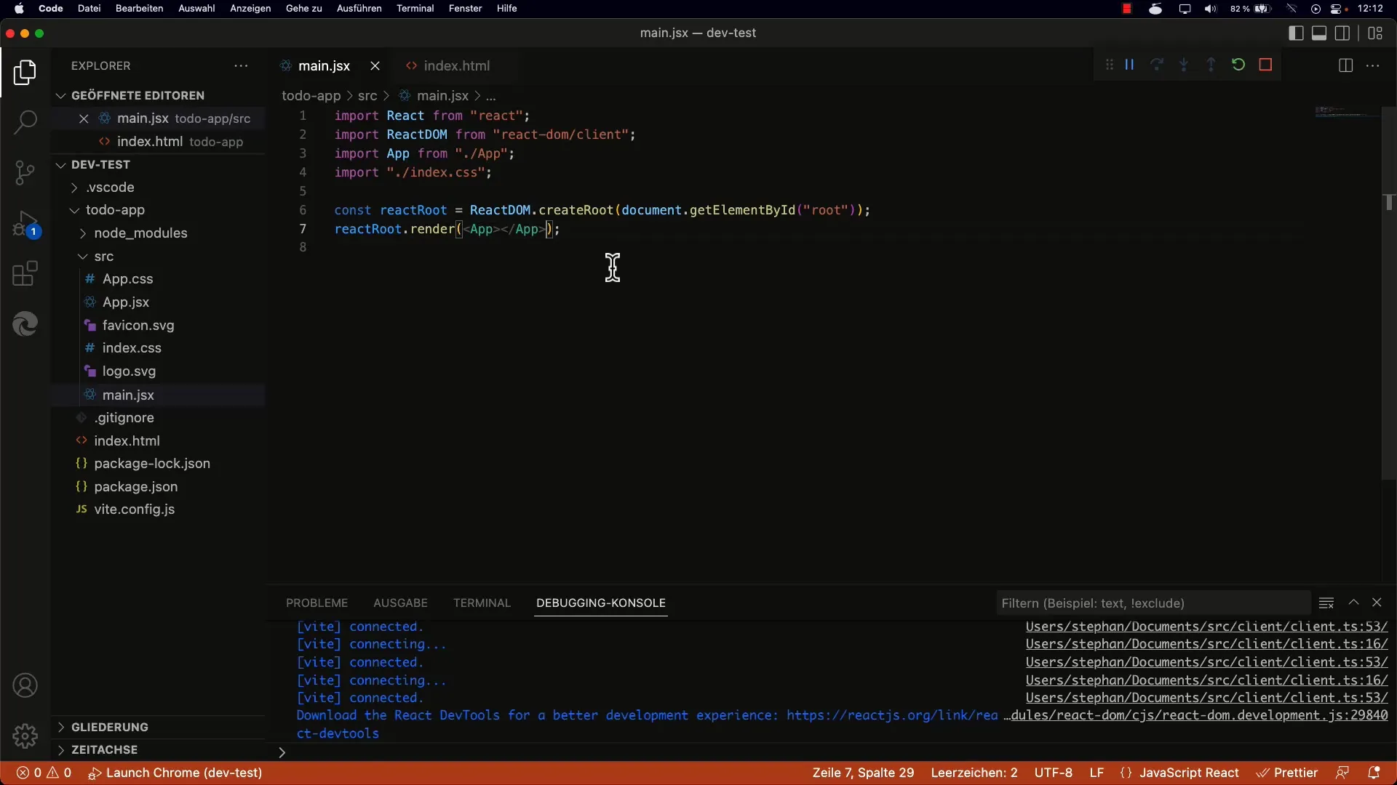Toggle the bottom panel layout
1397x785 pixels.
click(1318, 33)
